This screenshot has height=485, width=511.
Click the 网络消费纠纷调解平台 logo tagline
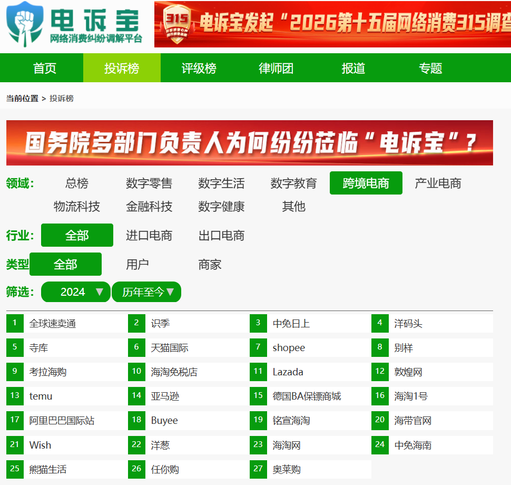[x=96, y=38]
